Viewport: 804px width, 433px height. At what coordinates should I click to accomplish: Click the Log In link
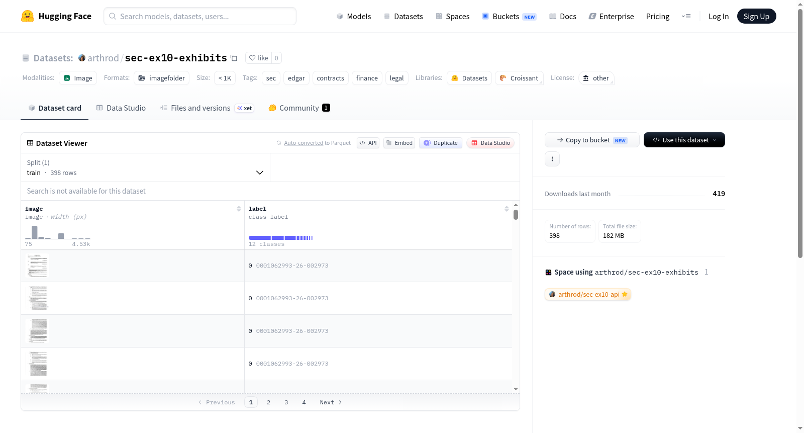point(719,16)
